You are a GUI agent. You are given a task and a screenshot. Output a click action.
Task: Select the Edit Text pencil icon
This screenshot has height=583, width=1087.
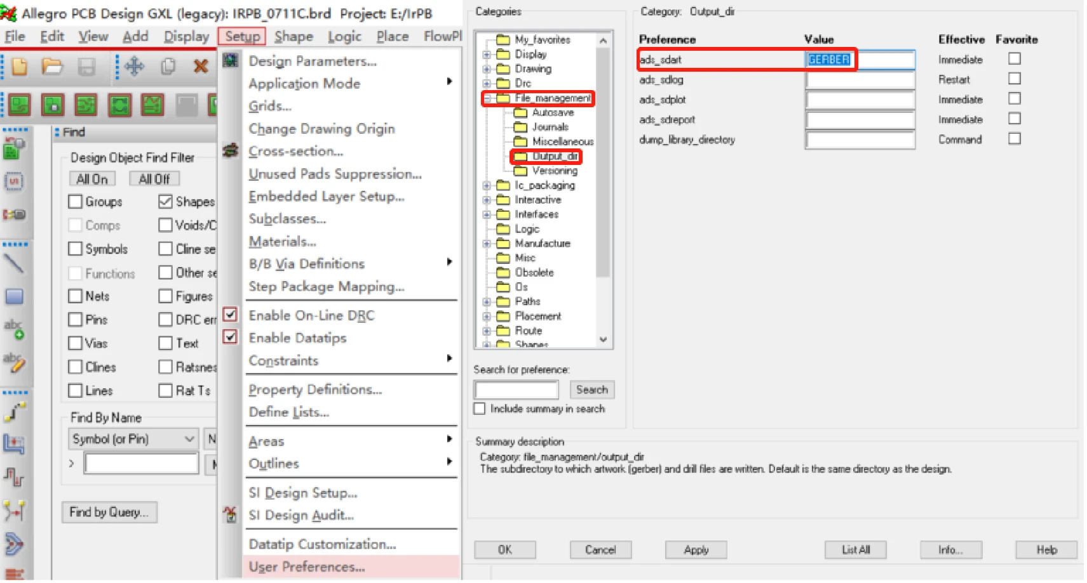(x=14, y=363)
